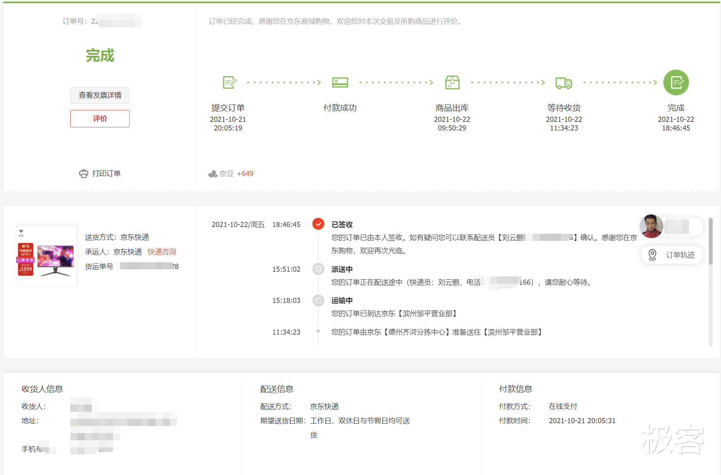
Task: Open the 配送信息 section
Action: click(277, 389)
